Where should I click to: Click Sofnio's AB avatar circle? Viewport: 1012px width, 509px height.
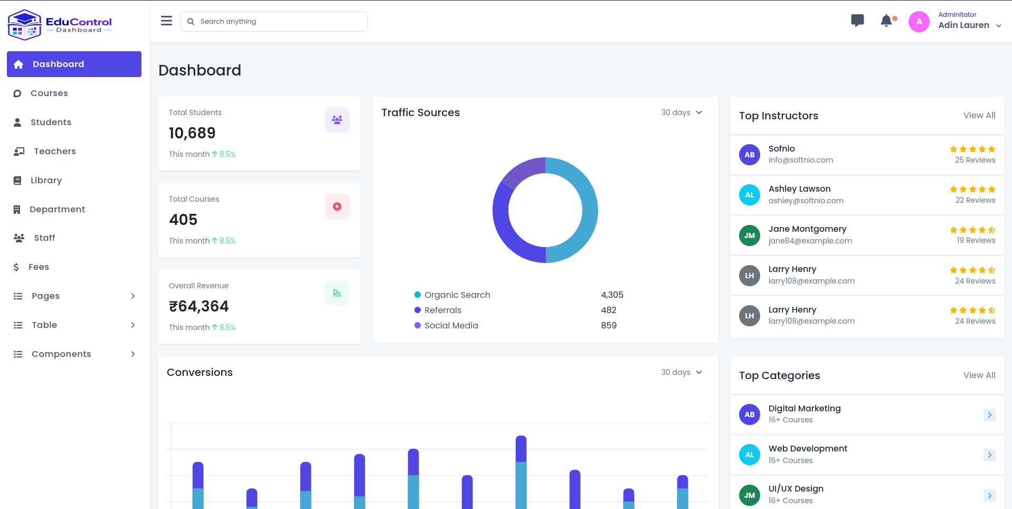point(749,155)
